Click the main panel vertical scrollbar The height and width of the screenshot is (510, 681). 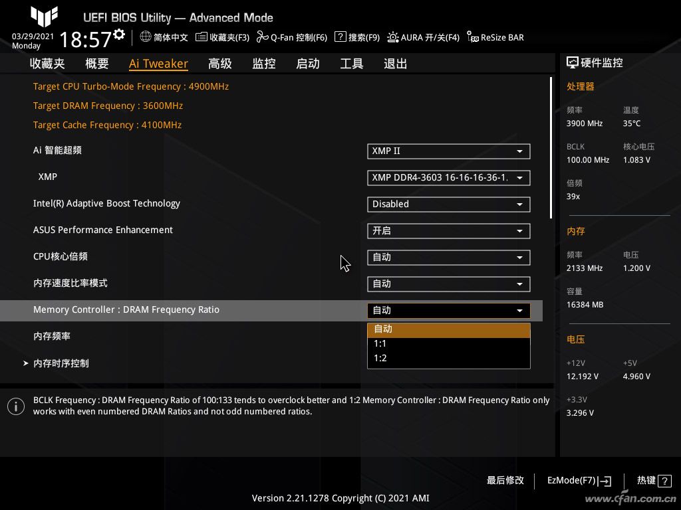point(551,148)
